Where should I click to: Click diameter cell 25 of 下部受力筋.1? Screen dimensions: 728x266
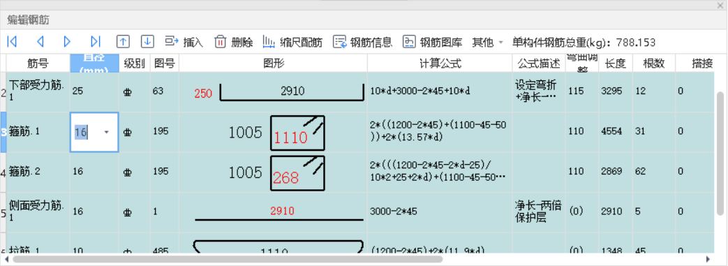coord(94,92)
